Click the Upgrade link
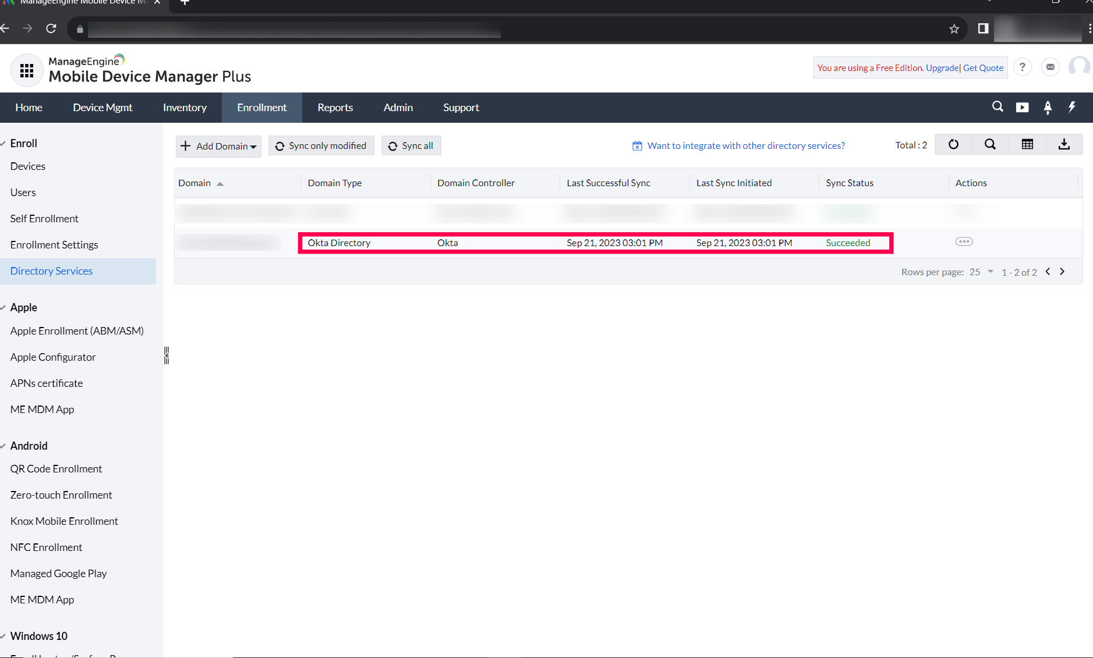The image size is (1093, 658). click(942, 68)
